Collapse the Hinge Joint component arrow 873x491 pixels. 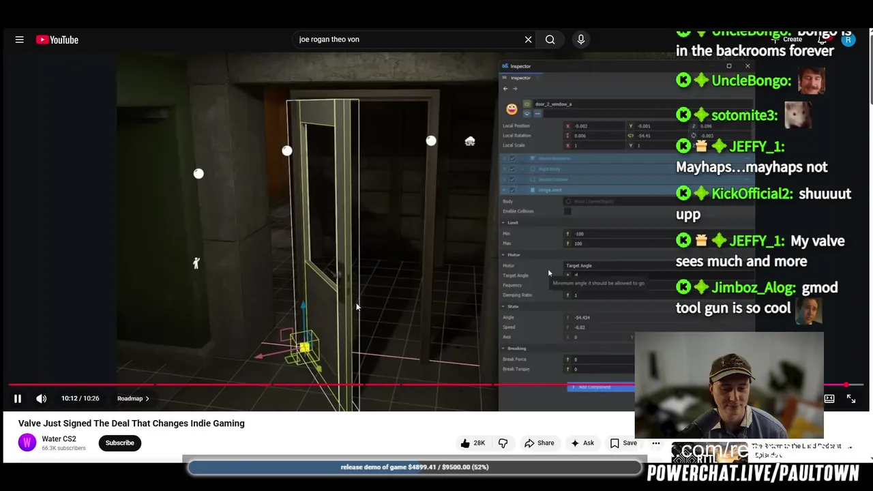tap(504, 190)
